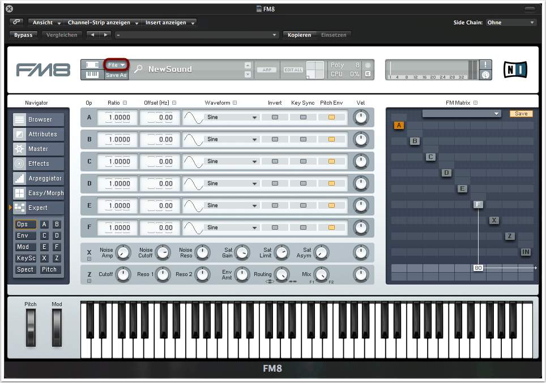Toggle Invert for operator A
The image size is (546, 383).
click(x=275, y=117)
